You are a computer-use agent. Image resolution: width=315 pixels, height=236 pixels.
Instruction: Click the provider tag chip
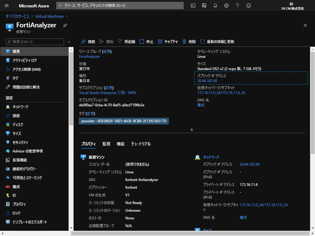click(x=124, y=121)
